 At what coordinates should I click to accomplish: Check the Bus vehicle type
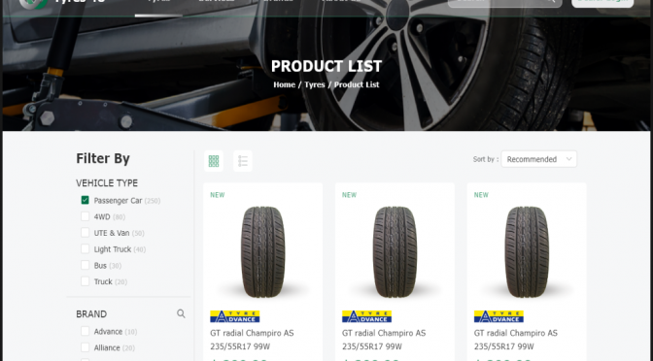(85, 265)
